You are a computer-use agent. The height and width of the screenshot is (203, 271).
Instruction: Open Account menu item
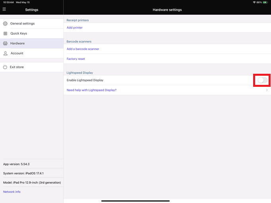(32, 53)
